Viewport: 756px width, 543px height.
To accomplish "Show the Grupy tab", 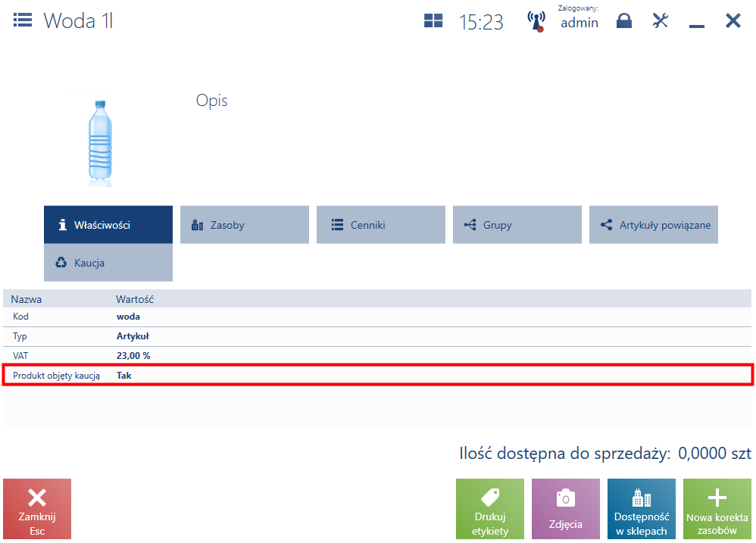I will click(517, 224).
